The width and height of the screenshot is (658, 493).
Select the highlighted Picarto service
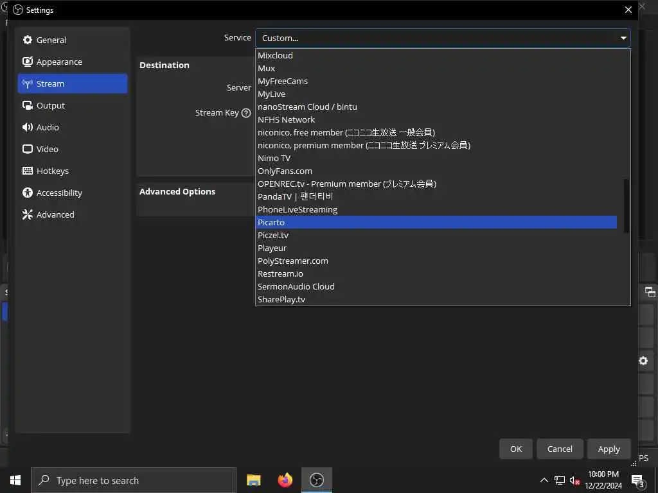click(x=436, y=222)
